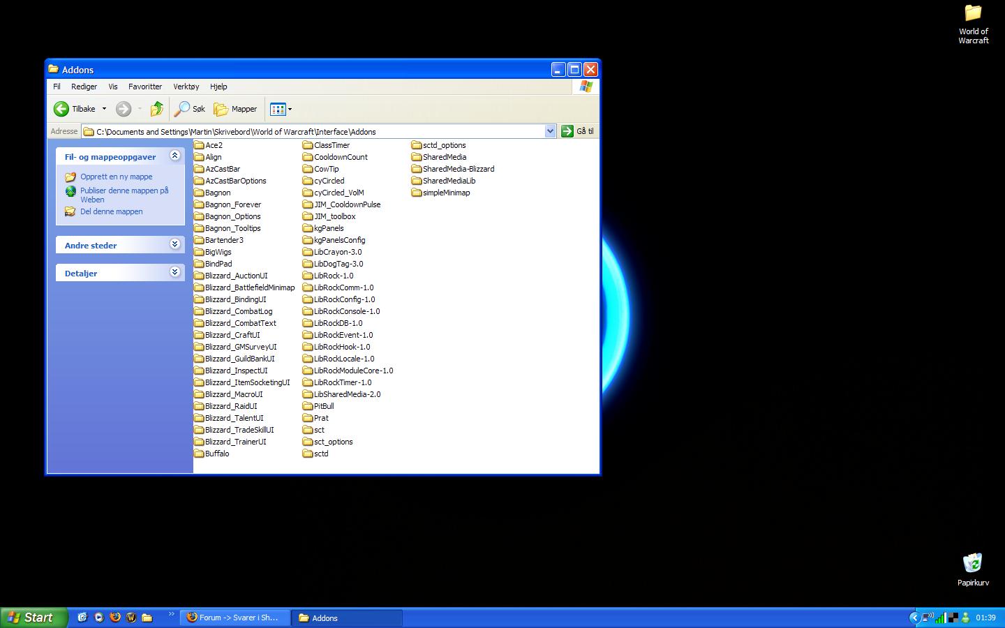Image resolution: width=1005 pixels, height=628 pixels.
Task: Toggle the Mapper folders pane
Action: pyautogui.click(x=235, y=109)
